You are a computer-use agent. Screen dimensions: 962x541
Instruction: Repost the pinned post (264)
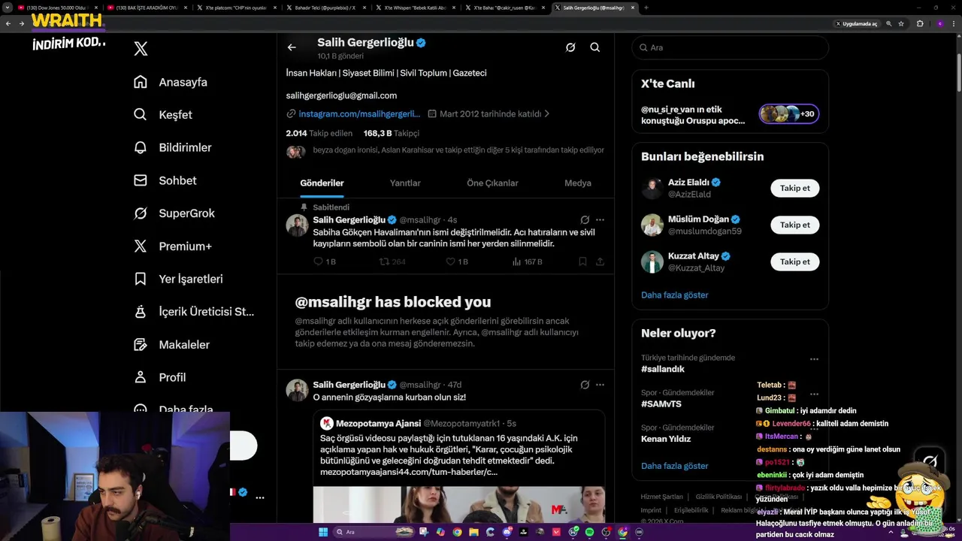(392, 261)
